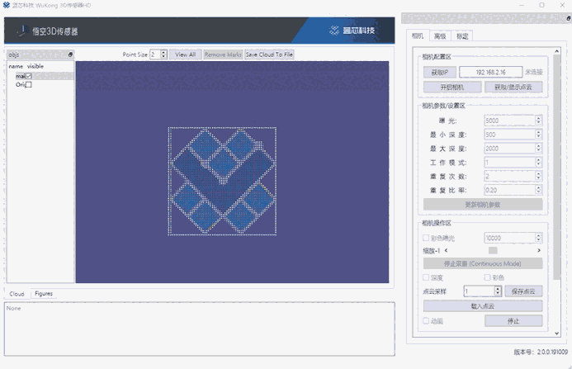The image size is (572, 369).
Task: Click the undock icon of the right panel
Action: click(569, 18)
